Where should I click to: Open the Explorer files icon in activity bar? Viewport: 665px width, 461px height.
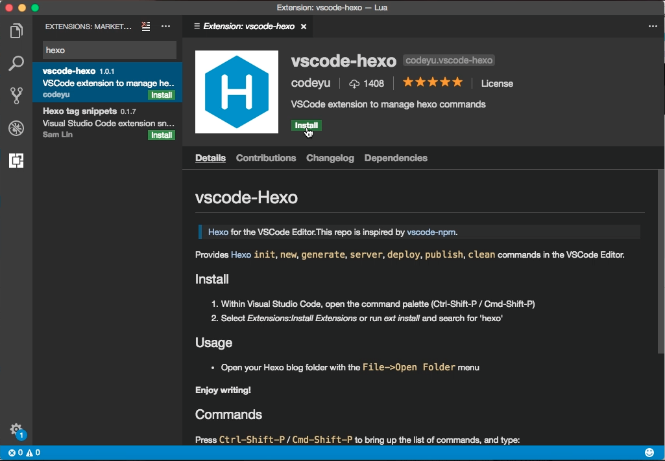(x=16, y=31)
